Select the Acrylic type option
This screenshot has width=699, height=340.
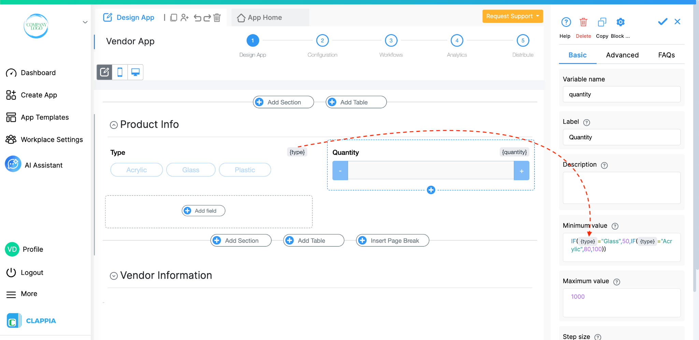pos(137,170)
